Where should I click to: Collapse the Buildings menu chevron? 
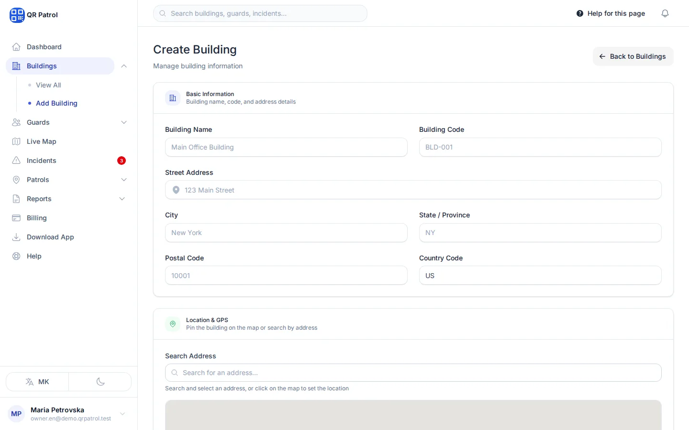tap(124, 66)
